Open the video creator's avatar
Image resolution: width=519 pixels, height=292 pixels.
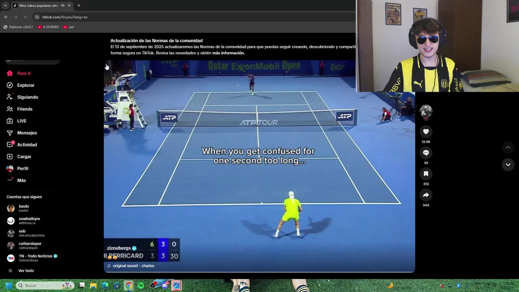click(x=426, y=111)
